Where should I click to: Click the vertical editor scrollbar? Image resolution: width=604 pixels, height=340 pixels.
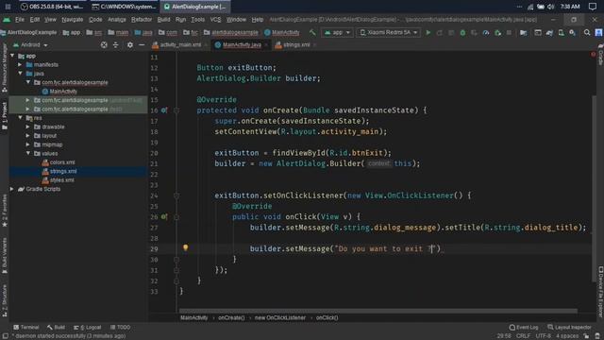pos(594,189)
